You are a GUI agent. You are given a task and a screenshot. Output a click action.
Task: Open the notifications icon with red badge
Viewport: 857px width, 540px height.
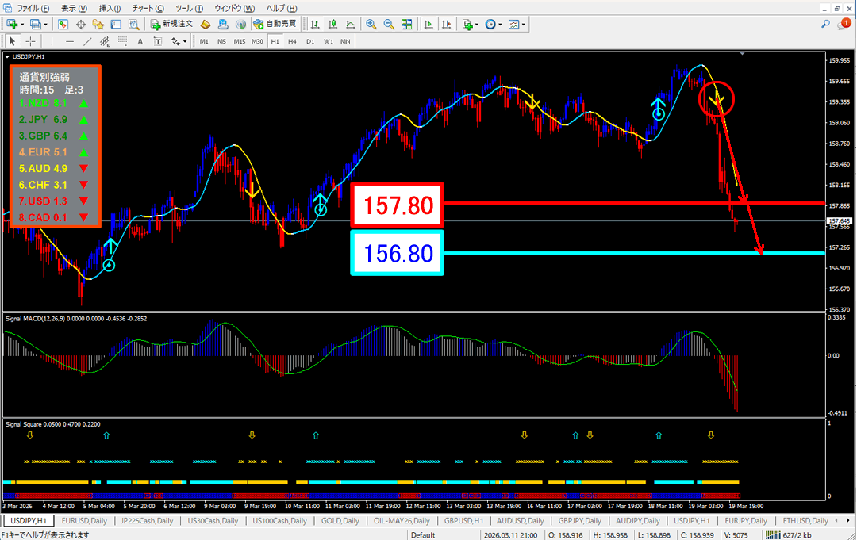tap(843, 25)
